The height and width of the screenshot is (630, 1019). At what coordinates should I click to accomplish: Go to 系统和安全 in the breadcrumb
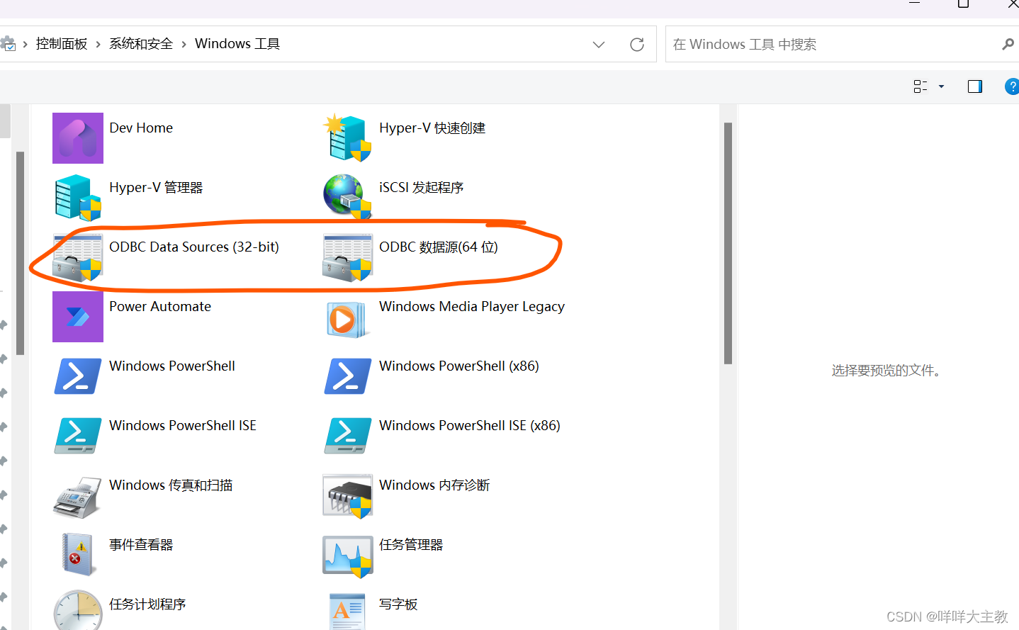pyautogui.click(x=140, y=43)
